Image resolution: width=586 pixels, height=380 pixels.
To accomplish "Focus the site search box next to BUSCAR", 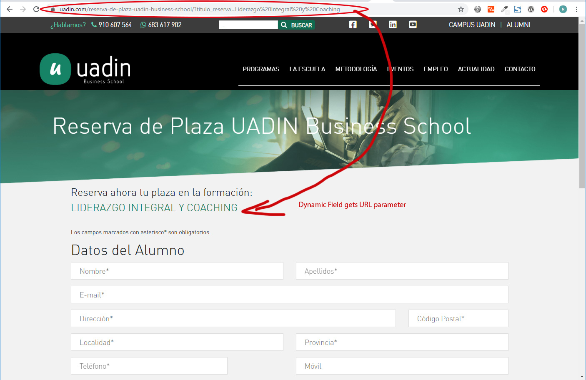I will 248,25.
